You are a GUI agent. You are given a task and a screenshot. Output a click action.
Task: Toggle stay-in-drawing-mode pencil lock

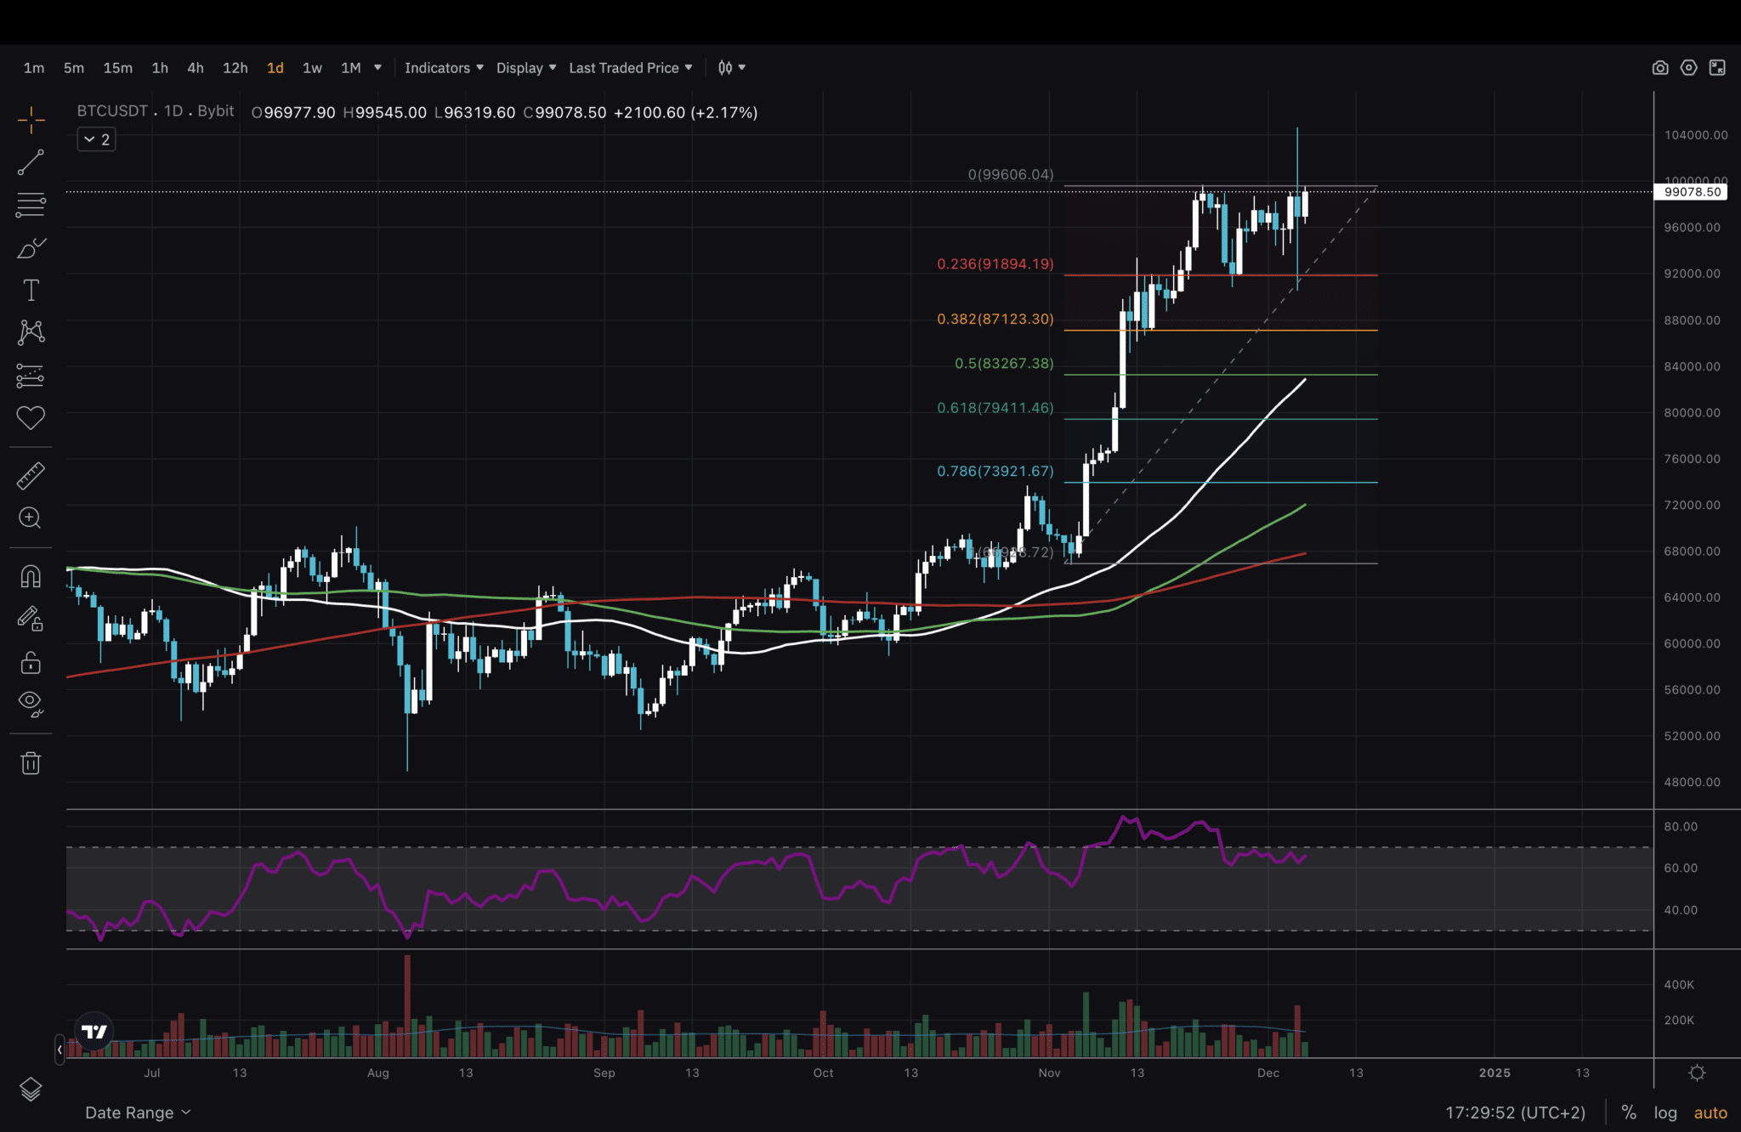[31, 619]
